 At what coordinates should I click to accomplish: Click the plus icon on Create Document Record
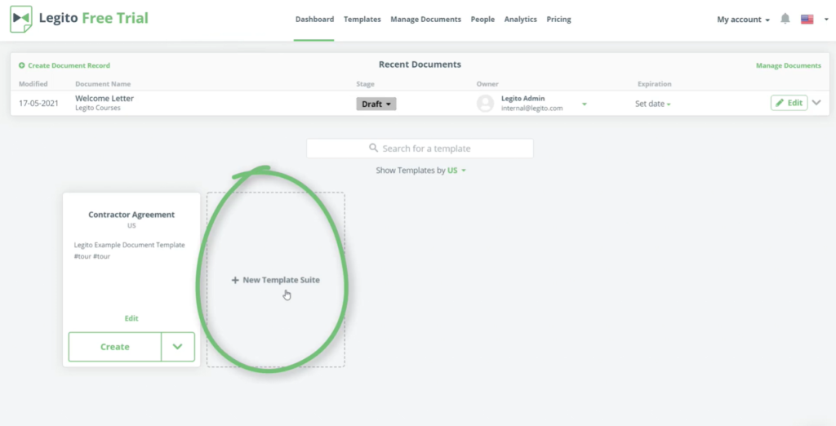tap(22, 65)
